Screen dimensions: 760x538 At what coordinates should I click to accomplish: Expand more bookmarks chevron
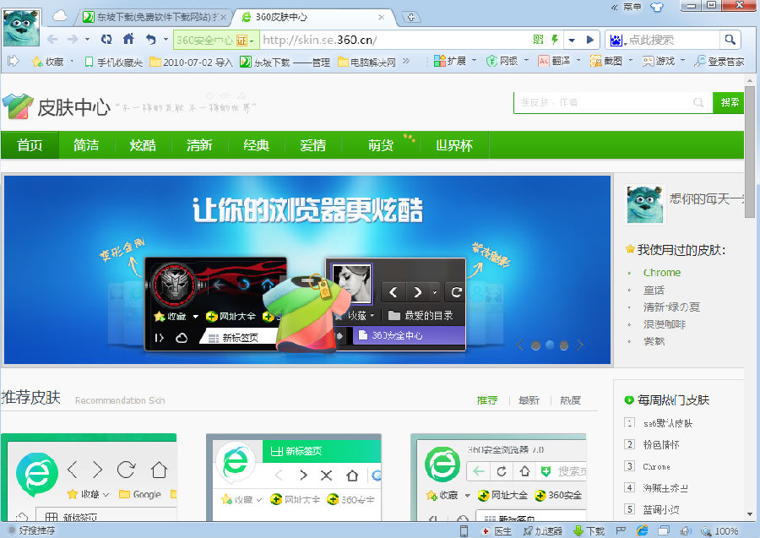point(406,61)
